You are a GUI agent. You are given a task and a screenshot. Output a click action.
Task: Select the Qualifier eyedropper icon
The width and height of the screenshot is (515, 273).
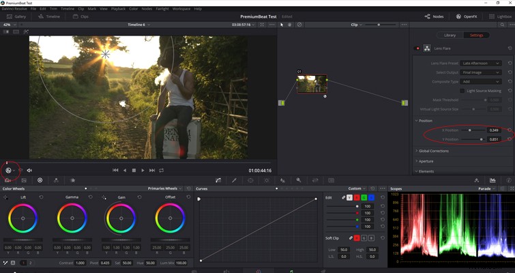click(234, 180)
